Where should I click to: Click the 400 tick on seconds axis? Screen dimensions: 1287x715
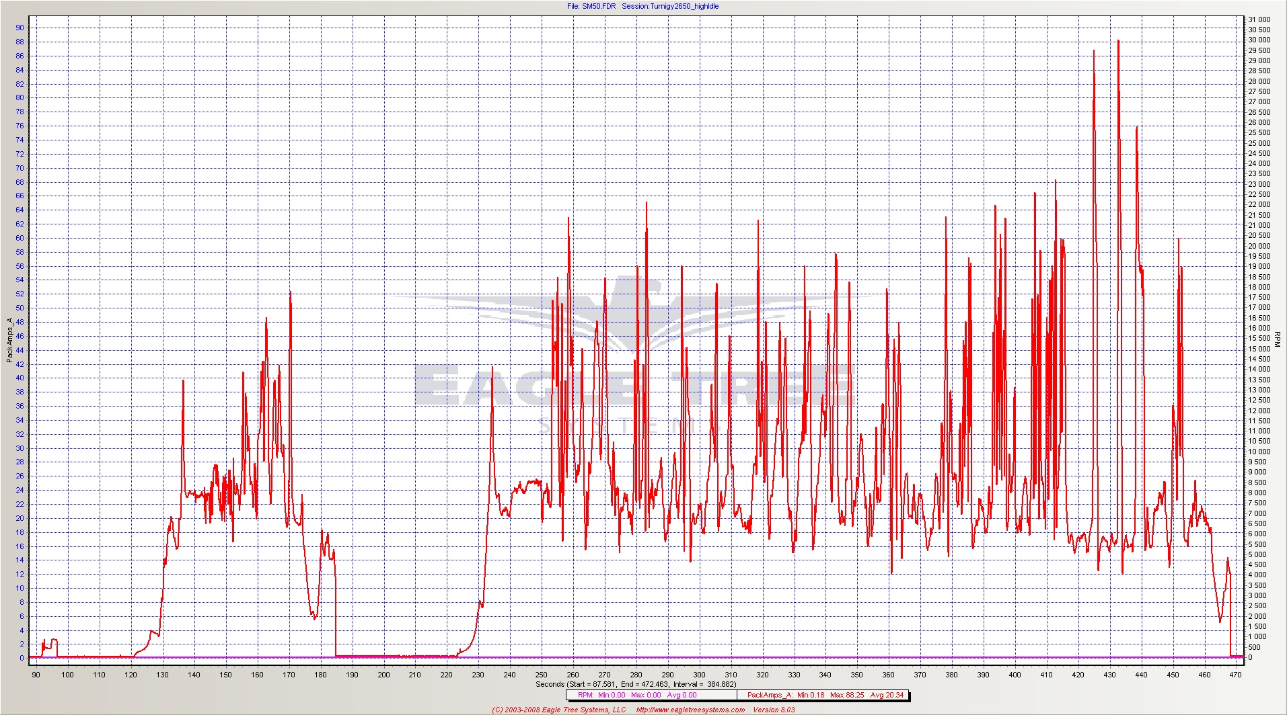pyautogui.click(x=1015, y=675)
